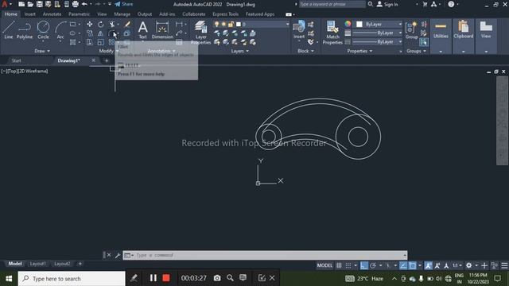Image resolution: width=509 pixels, height=286 pixels.
Task: Click the Fillet tool icon
Action: tap(111, 33)
